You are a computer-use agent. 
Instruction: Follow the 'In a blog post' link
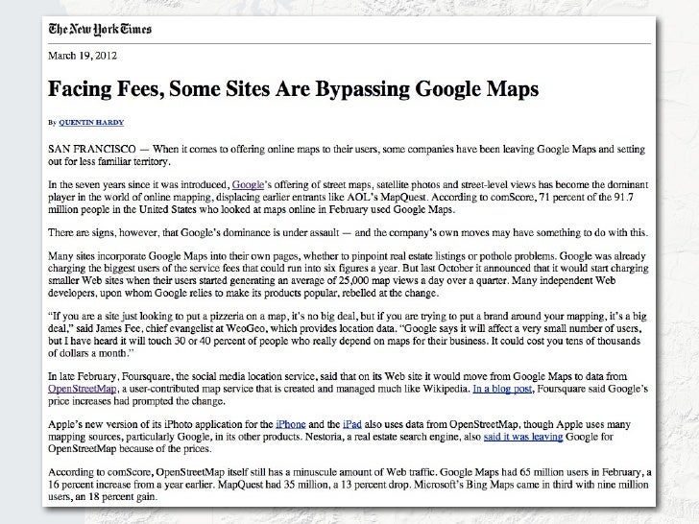(x=502, y=389)
